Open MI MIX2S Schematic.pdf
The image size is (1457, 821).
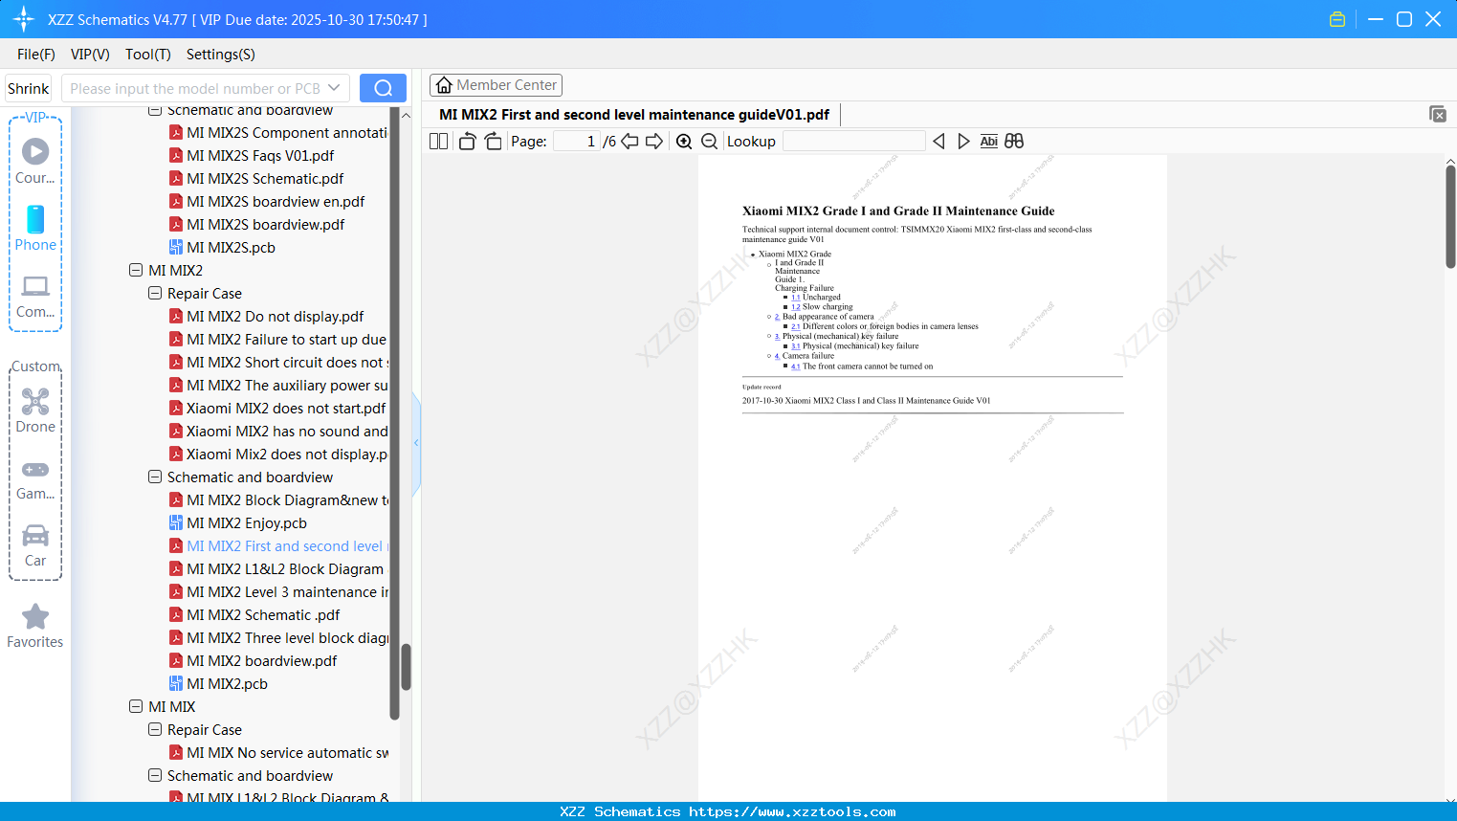point(265,179)
